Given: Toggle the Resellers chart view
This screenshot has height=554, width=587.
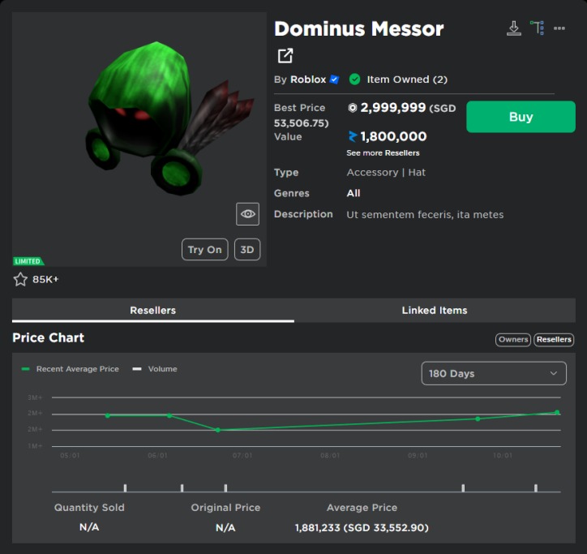Looking at the screenshot, I should 554,340.
